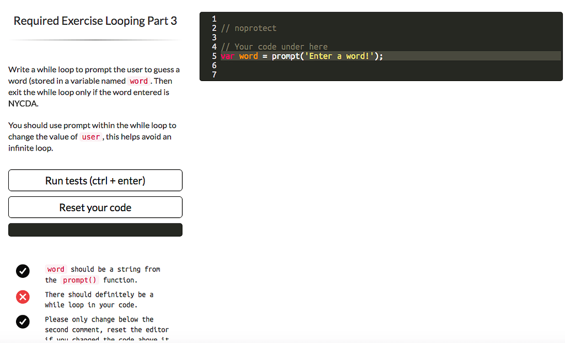Click the dark output bar below Reset
This screenshot has width=565, height=343.
(95, 230)
